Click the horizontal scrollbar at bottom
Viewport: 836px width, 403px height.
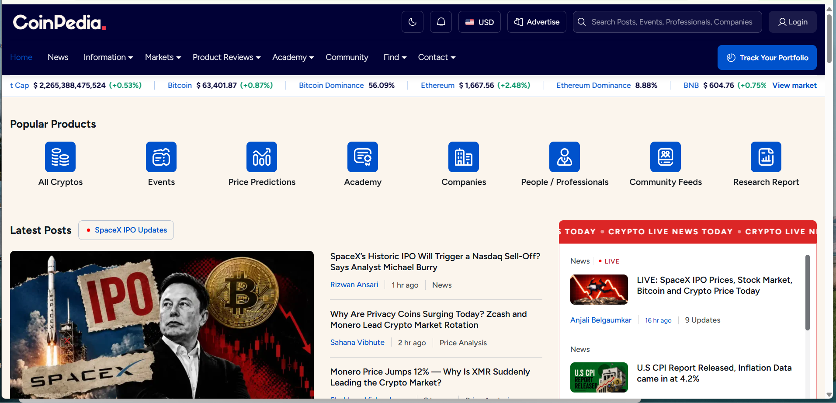pyautogui.click(x=330, y=400)
